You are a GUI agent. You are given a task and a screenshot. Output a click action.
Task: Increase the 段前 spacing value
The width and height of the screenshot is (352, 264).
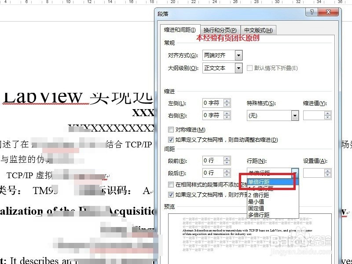coord(227,158)
